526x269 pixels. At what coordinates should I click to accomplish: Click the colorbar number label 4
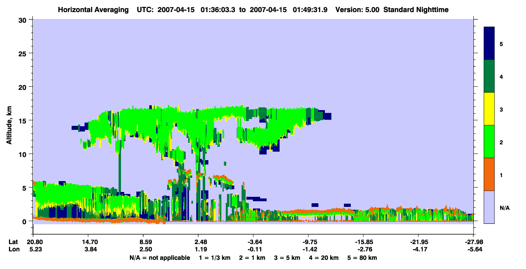[501, 76]
